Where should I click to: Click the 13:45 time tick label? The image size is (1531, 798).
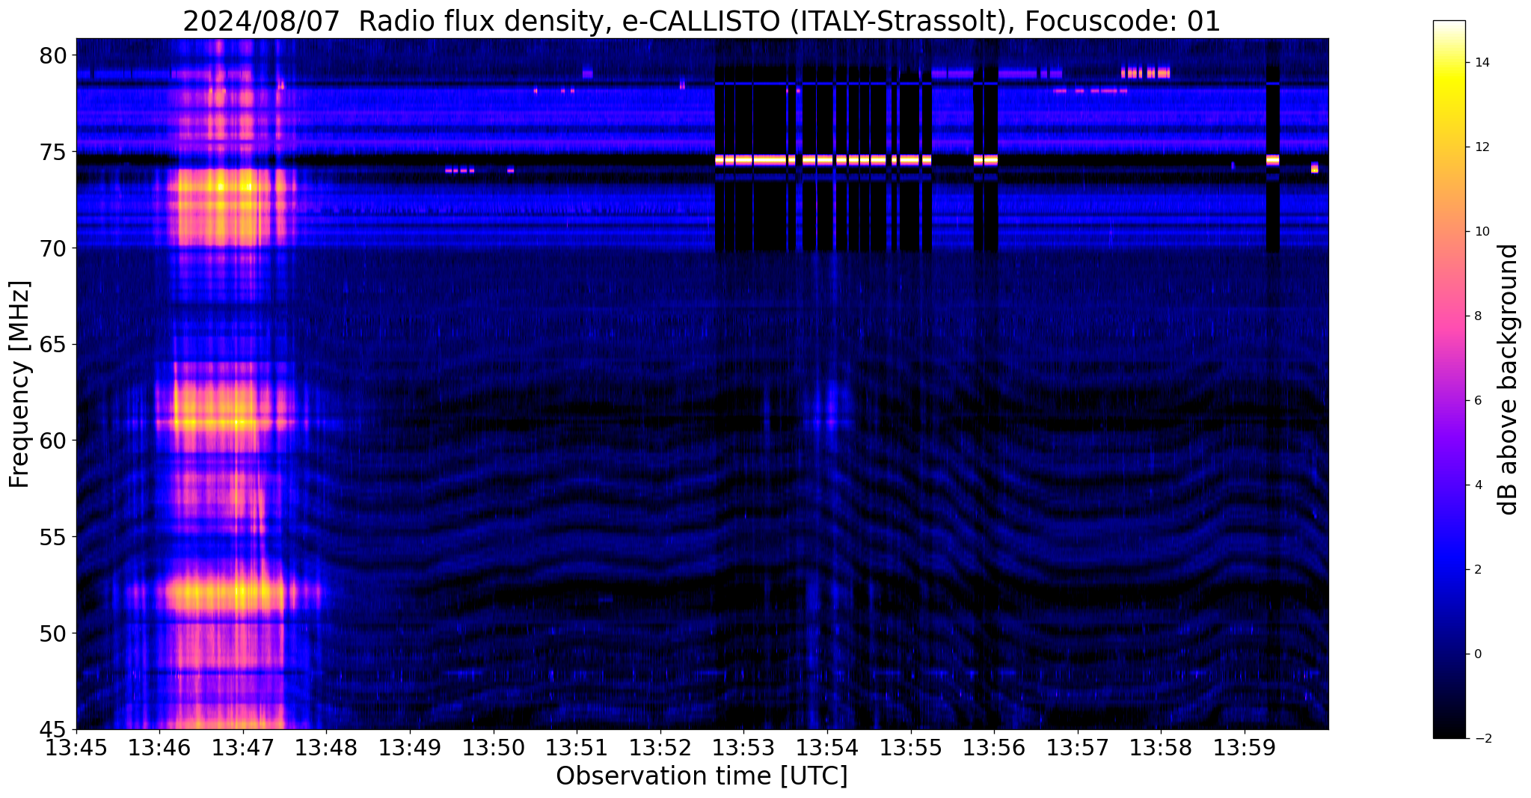click(x=76, y=747)
